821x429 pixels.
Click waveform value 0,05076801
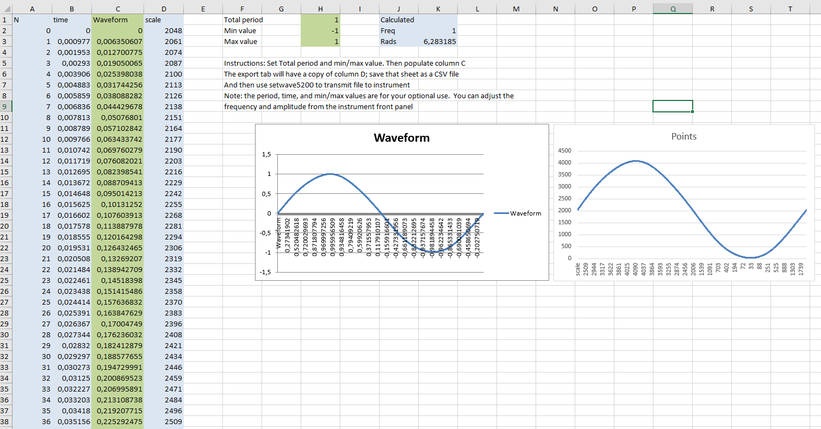[117, 117]
